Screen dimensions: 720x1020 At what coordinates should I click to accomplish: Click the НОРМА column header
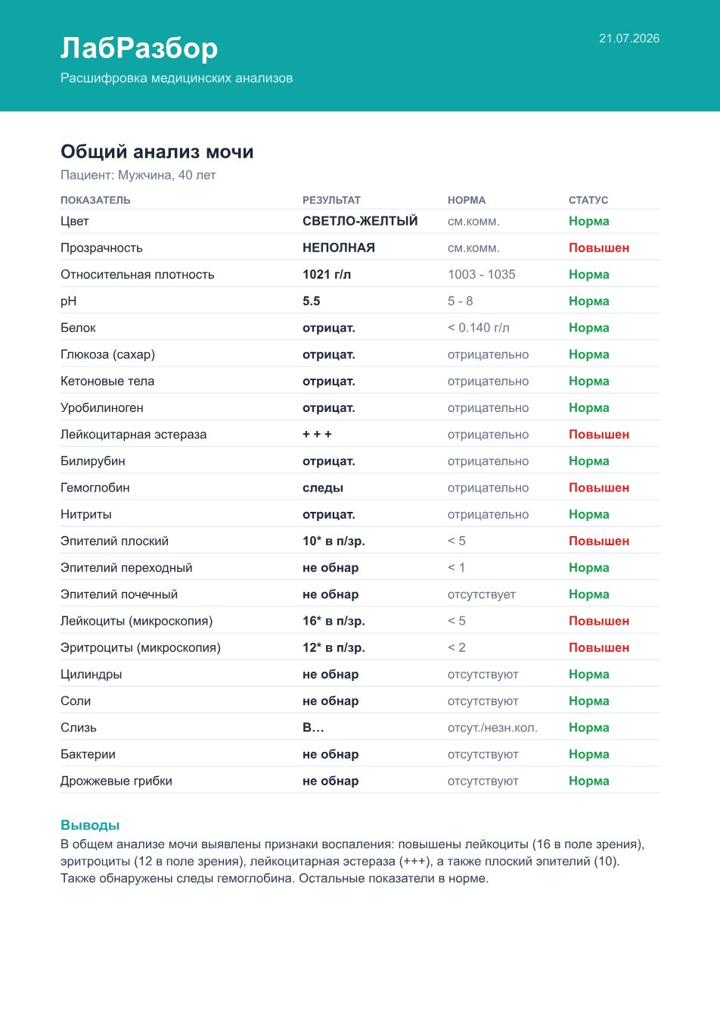pyautogui.click(x=467, y=200)
